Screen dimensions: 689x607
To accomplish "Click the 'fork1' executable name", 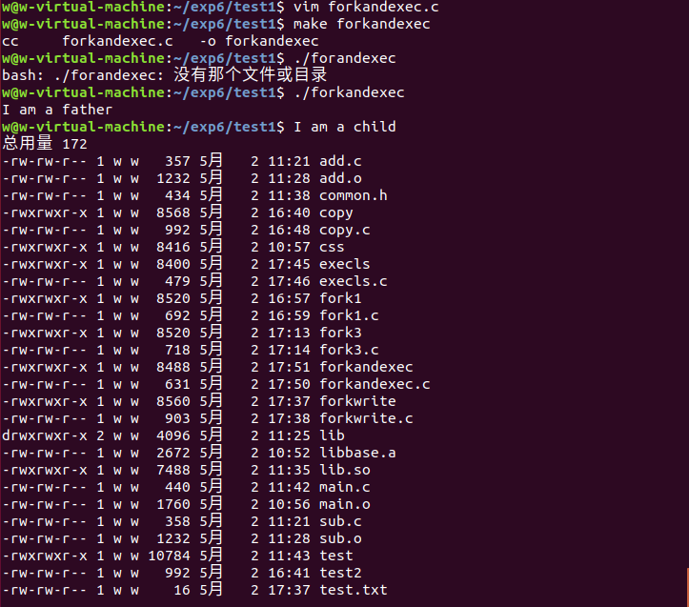I will click(340, 298).
